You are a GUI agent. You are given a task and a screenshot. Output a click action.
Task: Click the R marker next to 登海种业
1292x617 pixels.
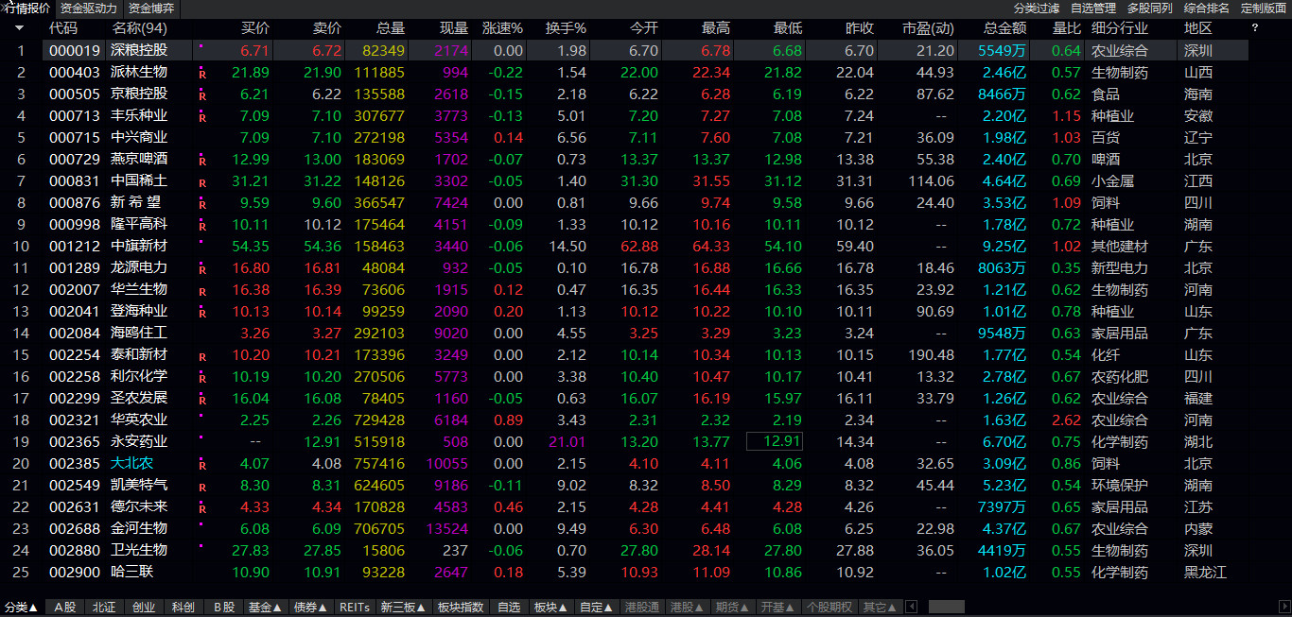coord(202,312)
